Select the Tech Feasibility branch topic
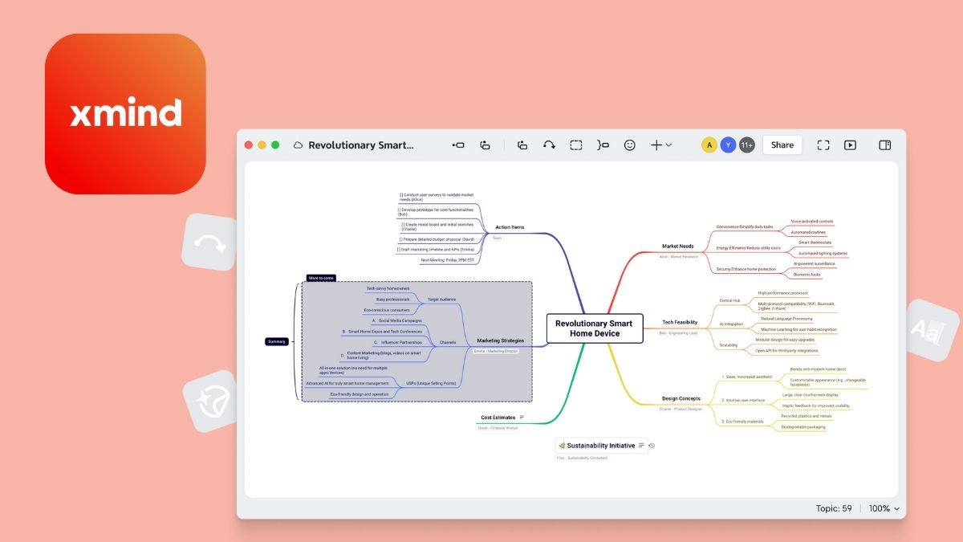Screen dimensions: 963x542 [x=680, y=322]
